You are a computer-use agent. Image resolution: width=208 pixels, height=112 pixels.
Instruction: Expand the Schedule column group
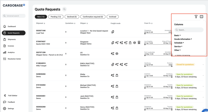[x=179, y=43]
